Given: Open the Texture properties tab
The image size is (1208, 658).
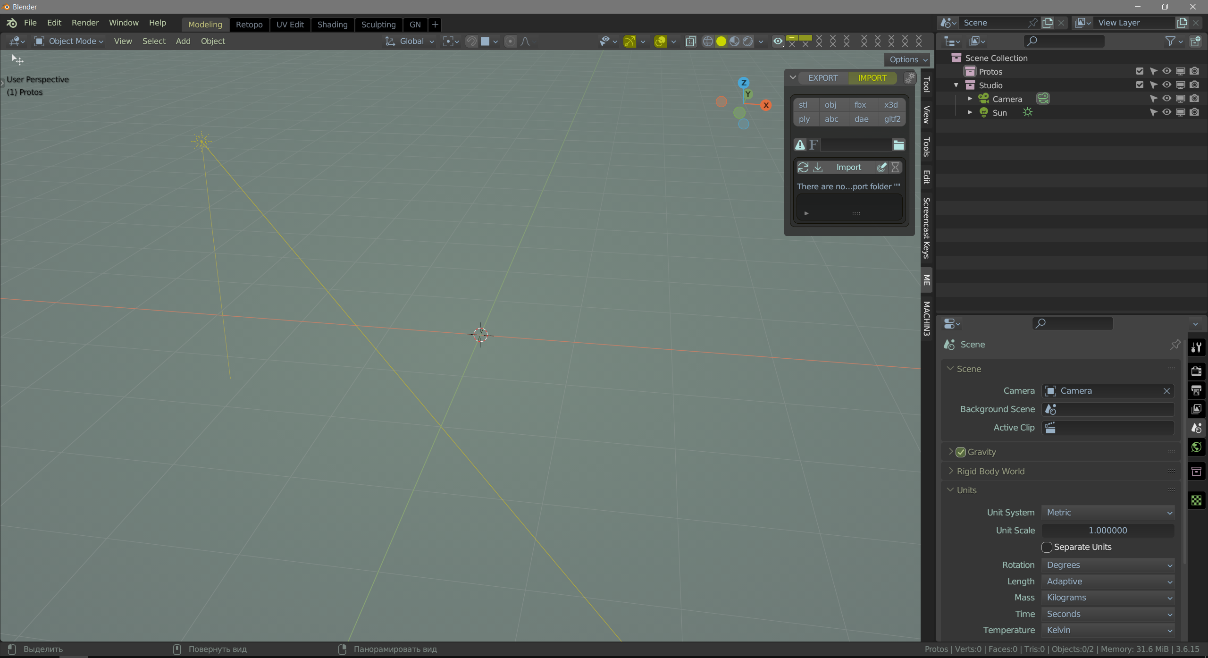Looking at the screenshot, I should click(x=1196, y=500).
